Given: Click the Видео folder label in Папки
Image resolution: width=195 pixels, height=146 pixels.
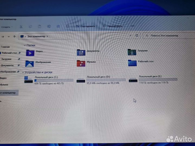Looking at the screenshot, I should click(x=40, y=51).
